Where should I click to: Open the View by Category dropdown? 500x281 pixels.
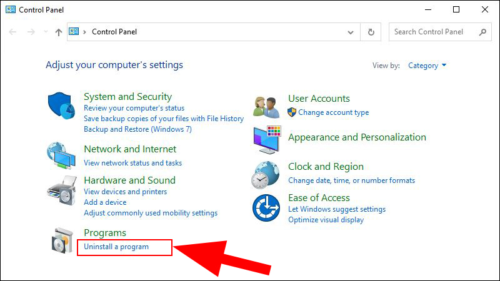pos(427,66)
